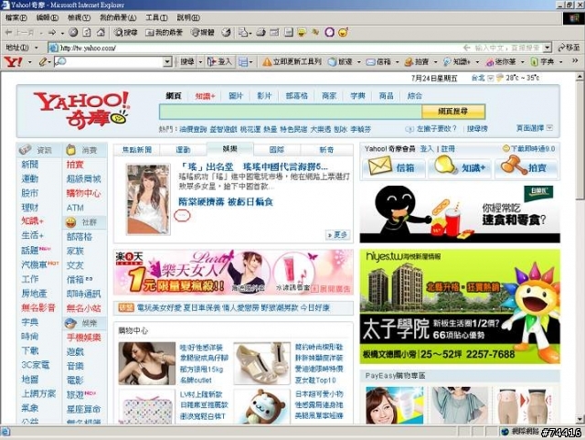The image size is (585, 440).
Task: Open the 說明 (Help) menu
Action: tap(188, 17)
